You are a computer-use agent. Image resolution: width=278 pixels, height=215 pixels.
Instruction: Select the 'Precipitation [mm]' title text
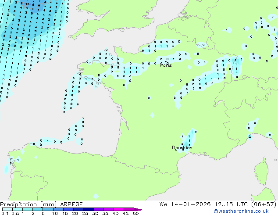[29, 204]
